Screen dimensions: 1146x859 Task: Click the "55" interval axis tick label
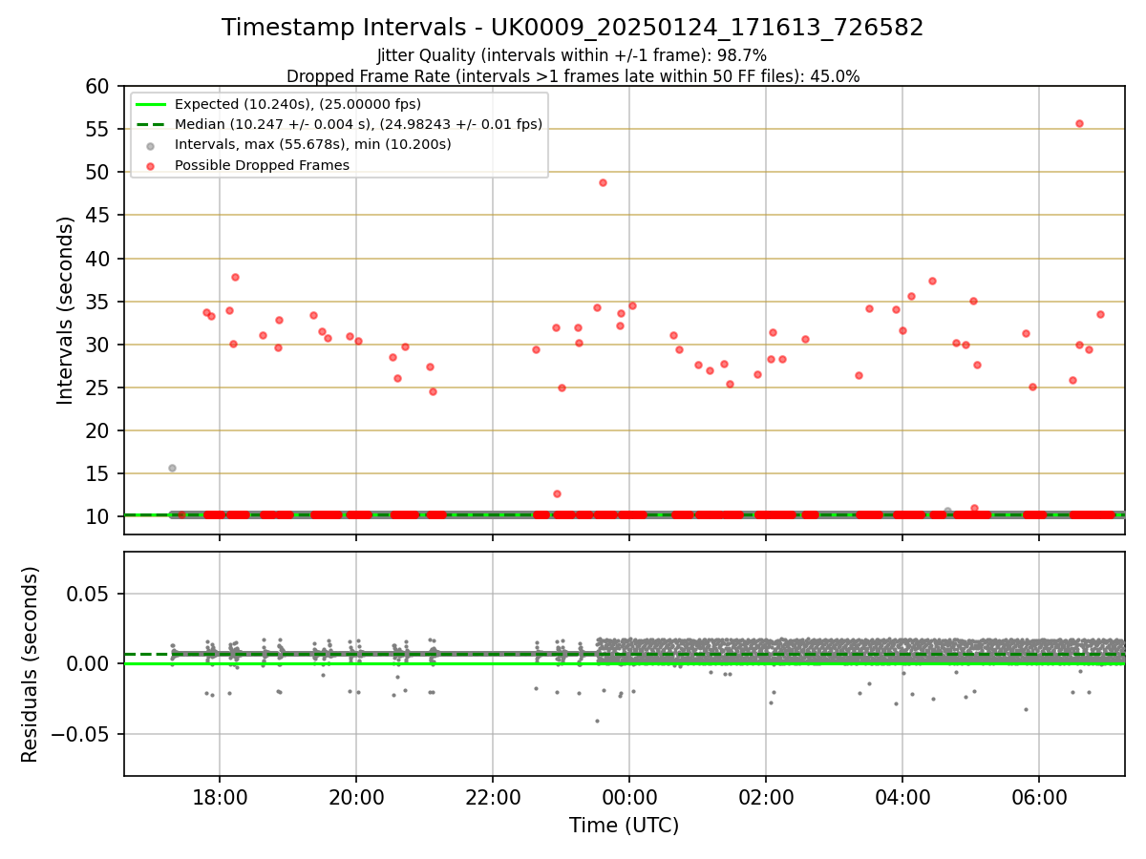tap(98, 130)
